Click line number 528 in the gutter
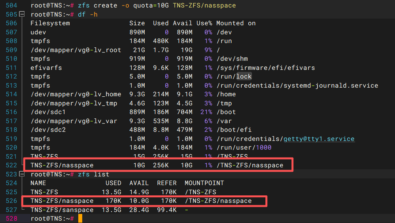Image resolution: width=395 pixels, height=223 pixels. click(x=11, y=218)
